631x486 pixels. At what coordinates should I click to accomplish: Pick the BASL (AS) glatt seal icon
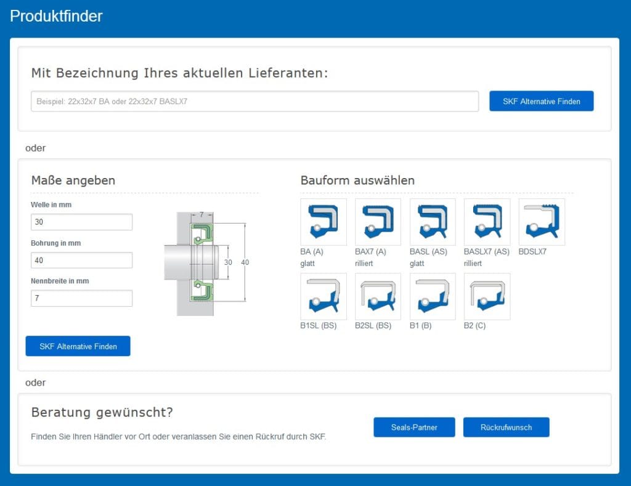click(x=433, y=222)
